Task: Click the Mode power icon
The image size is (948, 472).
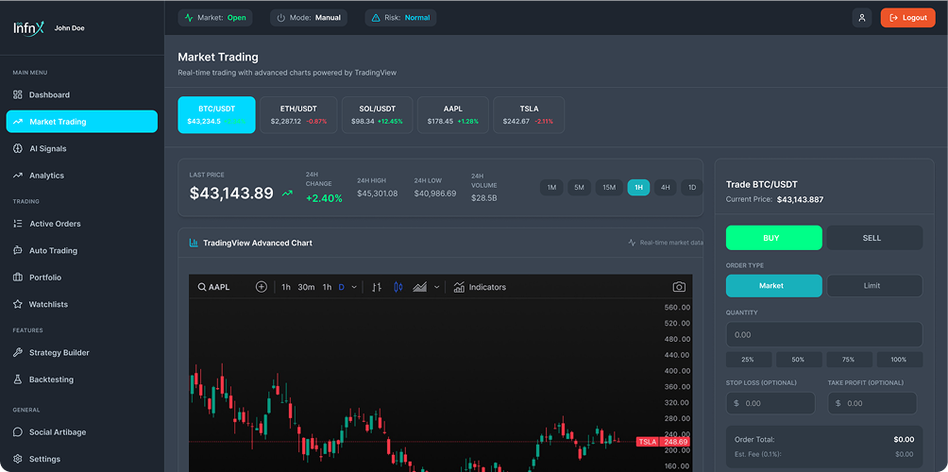Action: click(281, 18)
